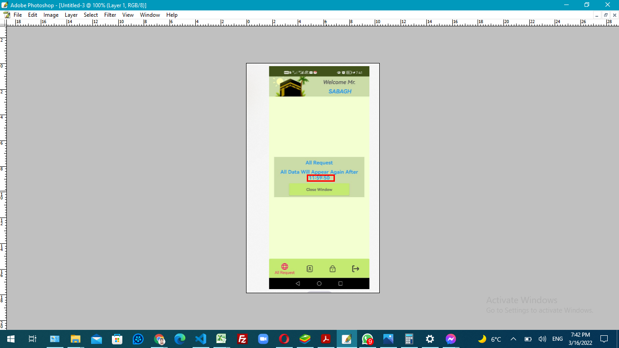Click the "All Request" dialog heading
Image resolution: width=619 pixels, height=348 pixels.
(x=319, y=163)
